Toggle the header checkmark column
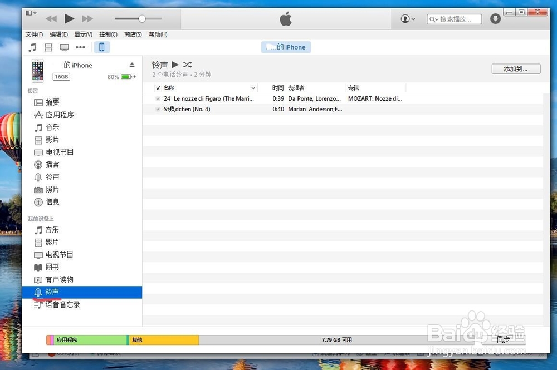 (158, 88)
